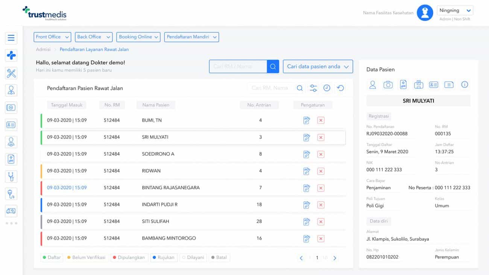Edit the BAMBANG MINTOROGO row
Viewport: 489px width, 275px height.
pyautogui.click(x=307, y=239)
